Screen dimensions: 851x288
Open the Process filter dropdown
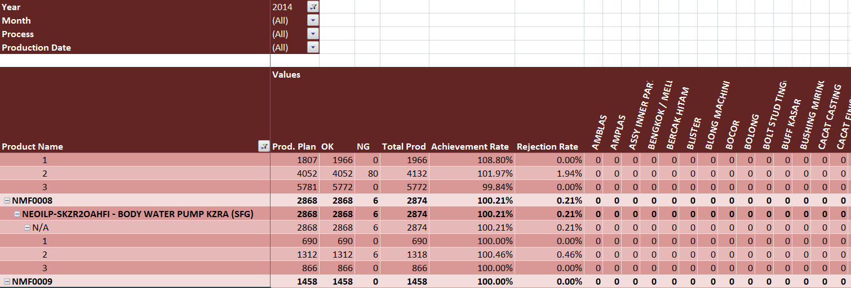pos(313,34)
